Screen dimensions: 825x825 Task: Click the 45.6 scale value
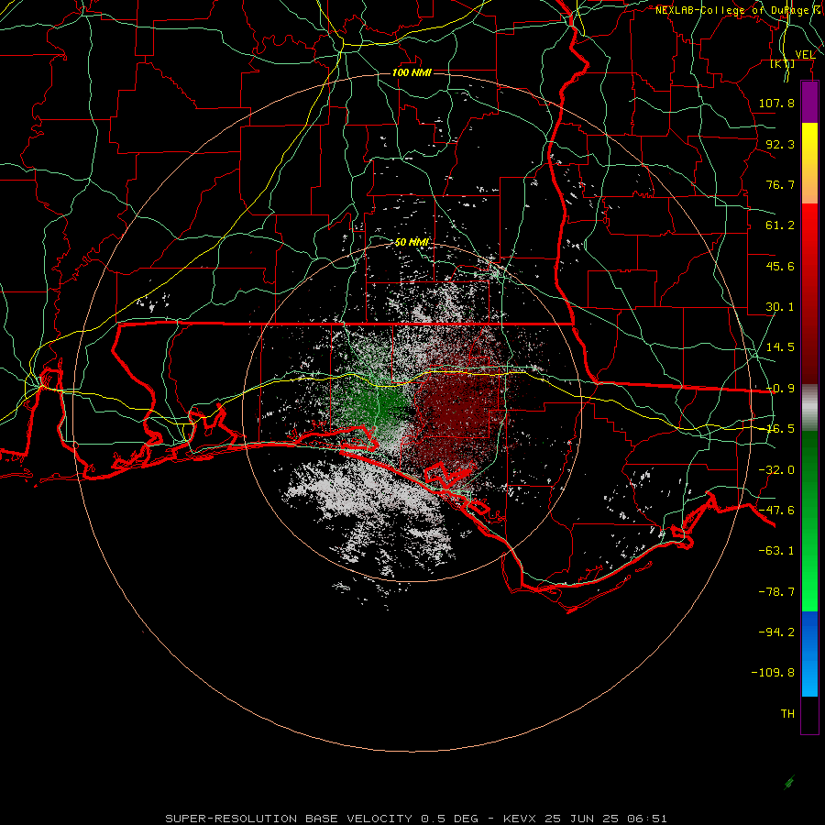(780, 266)
